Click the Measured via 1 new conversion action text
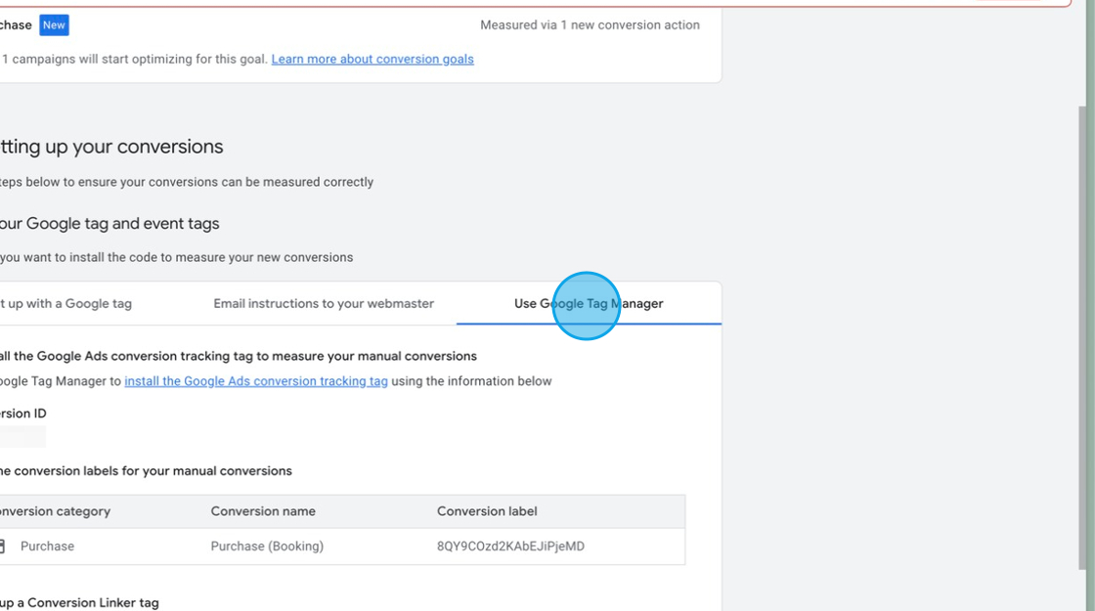This screenshot has height=611, width=1095. 589,24
